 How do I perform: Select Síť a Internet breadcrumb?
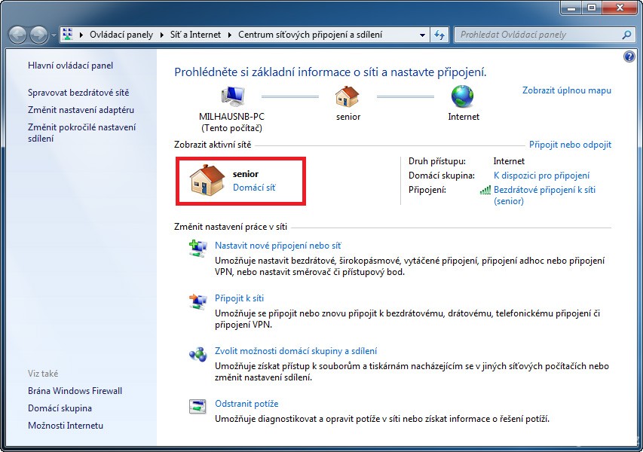click(x=195, y=35)
